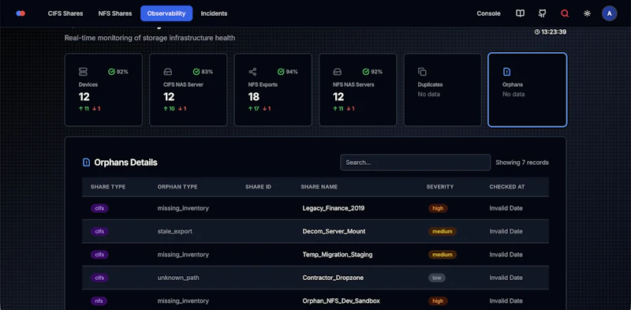Click the unknown_path orphan type cell
Viewport: 631px width, 310px height.
point(178,278)
